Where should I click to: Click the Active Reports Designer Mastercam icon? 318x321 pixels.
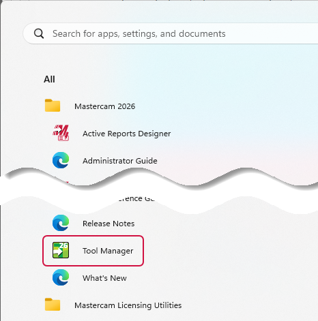click(x=61, y=133)
